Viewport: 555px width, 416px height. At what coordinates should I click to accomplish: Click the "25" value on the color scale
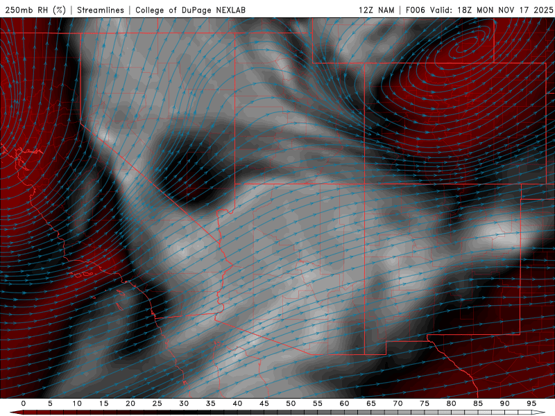tap(157, 404)
